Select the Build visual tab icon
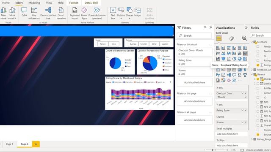Viewport: 271px width, 152px height. [219, 38]
